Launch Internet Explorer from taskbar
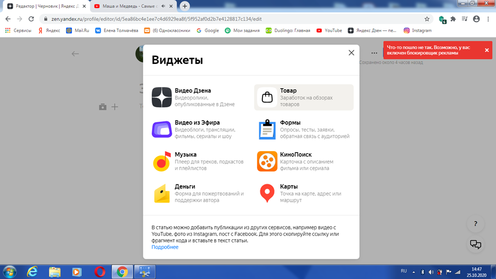This screenshot has height=279, width=496. [x=32, y=272]
